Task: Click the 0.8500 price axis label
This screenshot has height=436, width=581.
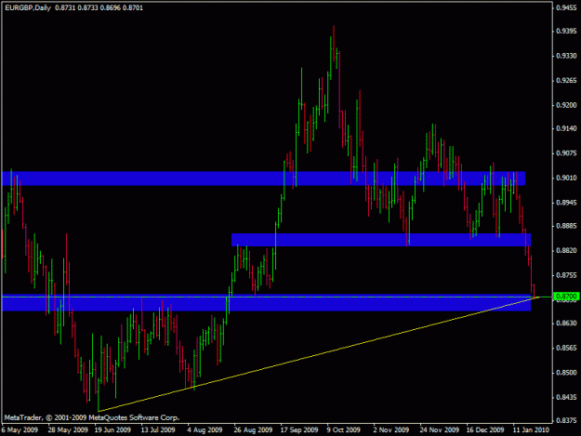Action: (566, 373)
